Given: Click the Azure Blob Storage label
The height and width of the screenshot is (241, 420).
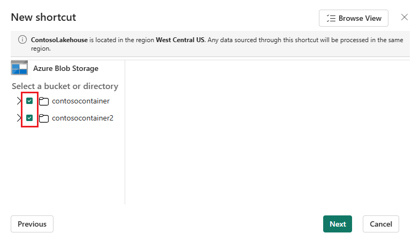Looking at the screenshot, I should pyautogui.click(x=66, y=68).
